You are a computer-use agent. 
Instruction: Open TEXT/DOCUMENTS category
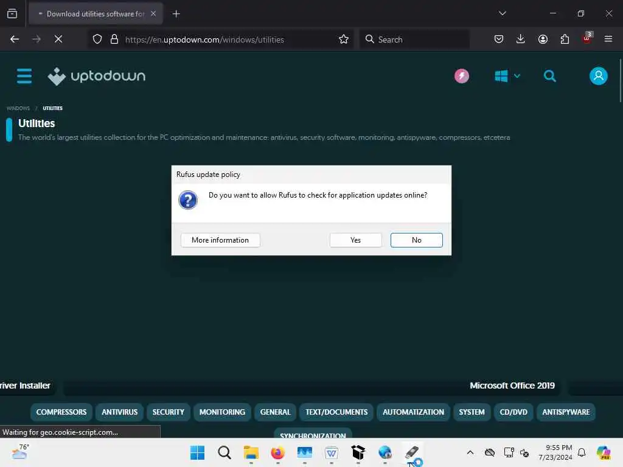[336, 412]
